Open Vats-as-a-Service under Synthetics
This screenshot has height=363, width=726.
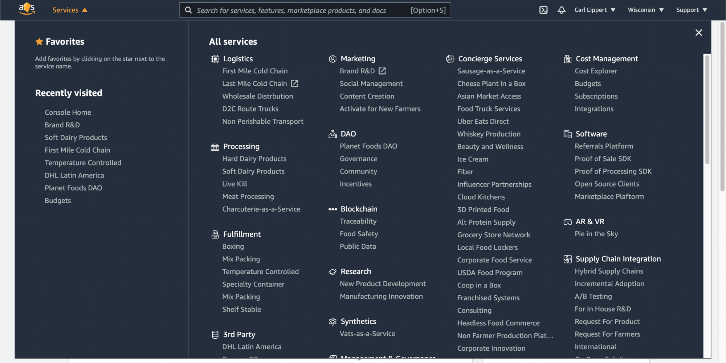coord(367,334)
